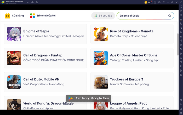
Task: Click the set location pin icon
Action: click(181, 66)
